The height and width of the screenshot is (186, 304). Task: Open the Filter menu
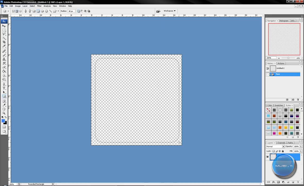pos(39,6)
